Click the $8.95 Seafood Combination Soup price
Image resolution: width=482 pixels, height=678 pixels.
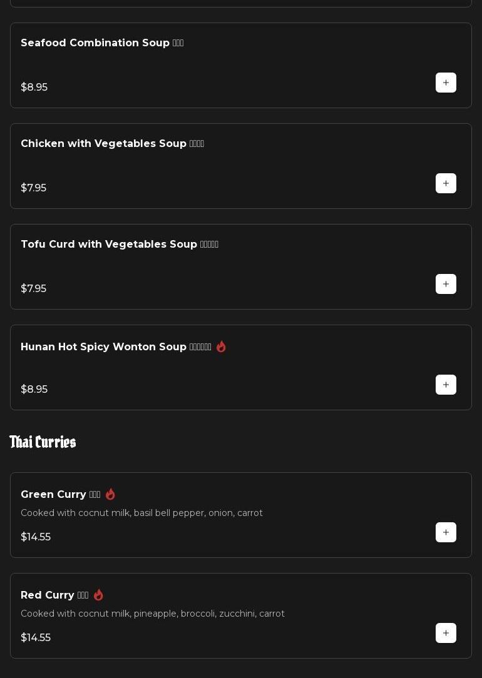(34, 87)
